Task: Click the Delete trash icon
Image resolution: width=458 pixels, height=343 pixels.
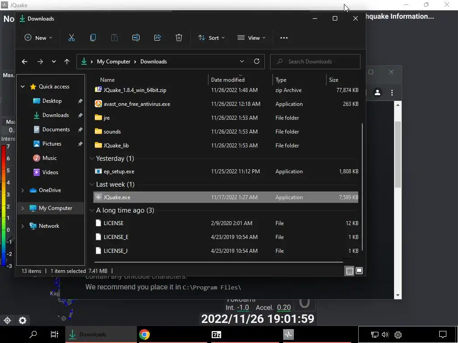Action: (x=179, y=38)
